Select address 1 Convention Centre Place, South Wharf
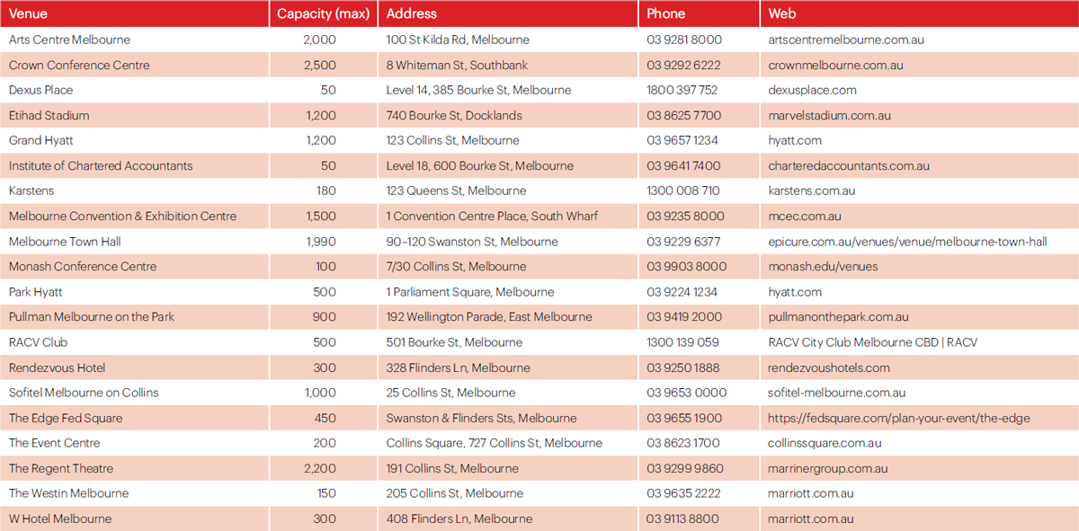The width and height of the screenshot is (1079, 531). [492, 216]
